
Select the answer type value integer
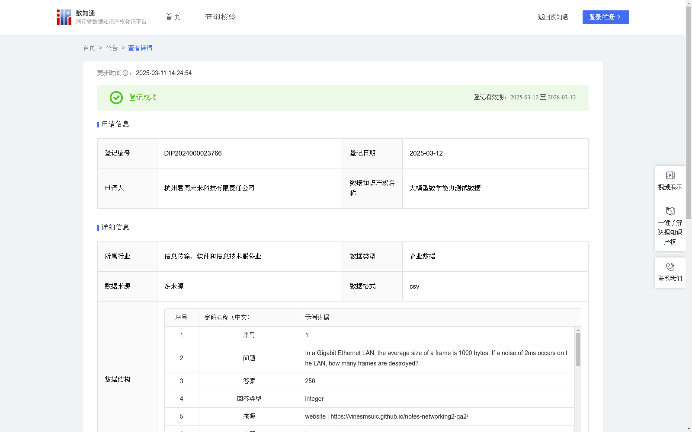tap(314, 399)
